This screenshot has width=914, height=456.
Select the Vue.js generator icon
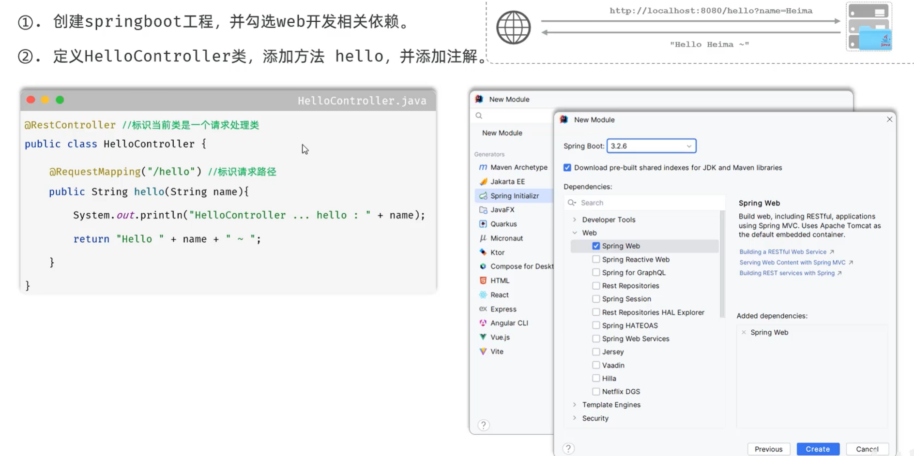pyautogui.click(x=483, y=337)
